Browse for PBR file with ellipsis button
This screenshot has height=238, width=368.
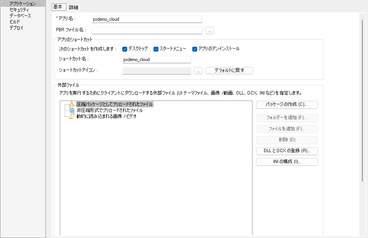click(x=210, y=31)
